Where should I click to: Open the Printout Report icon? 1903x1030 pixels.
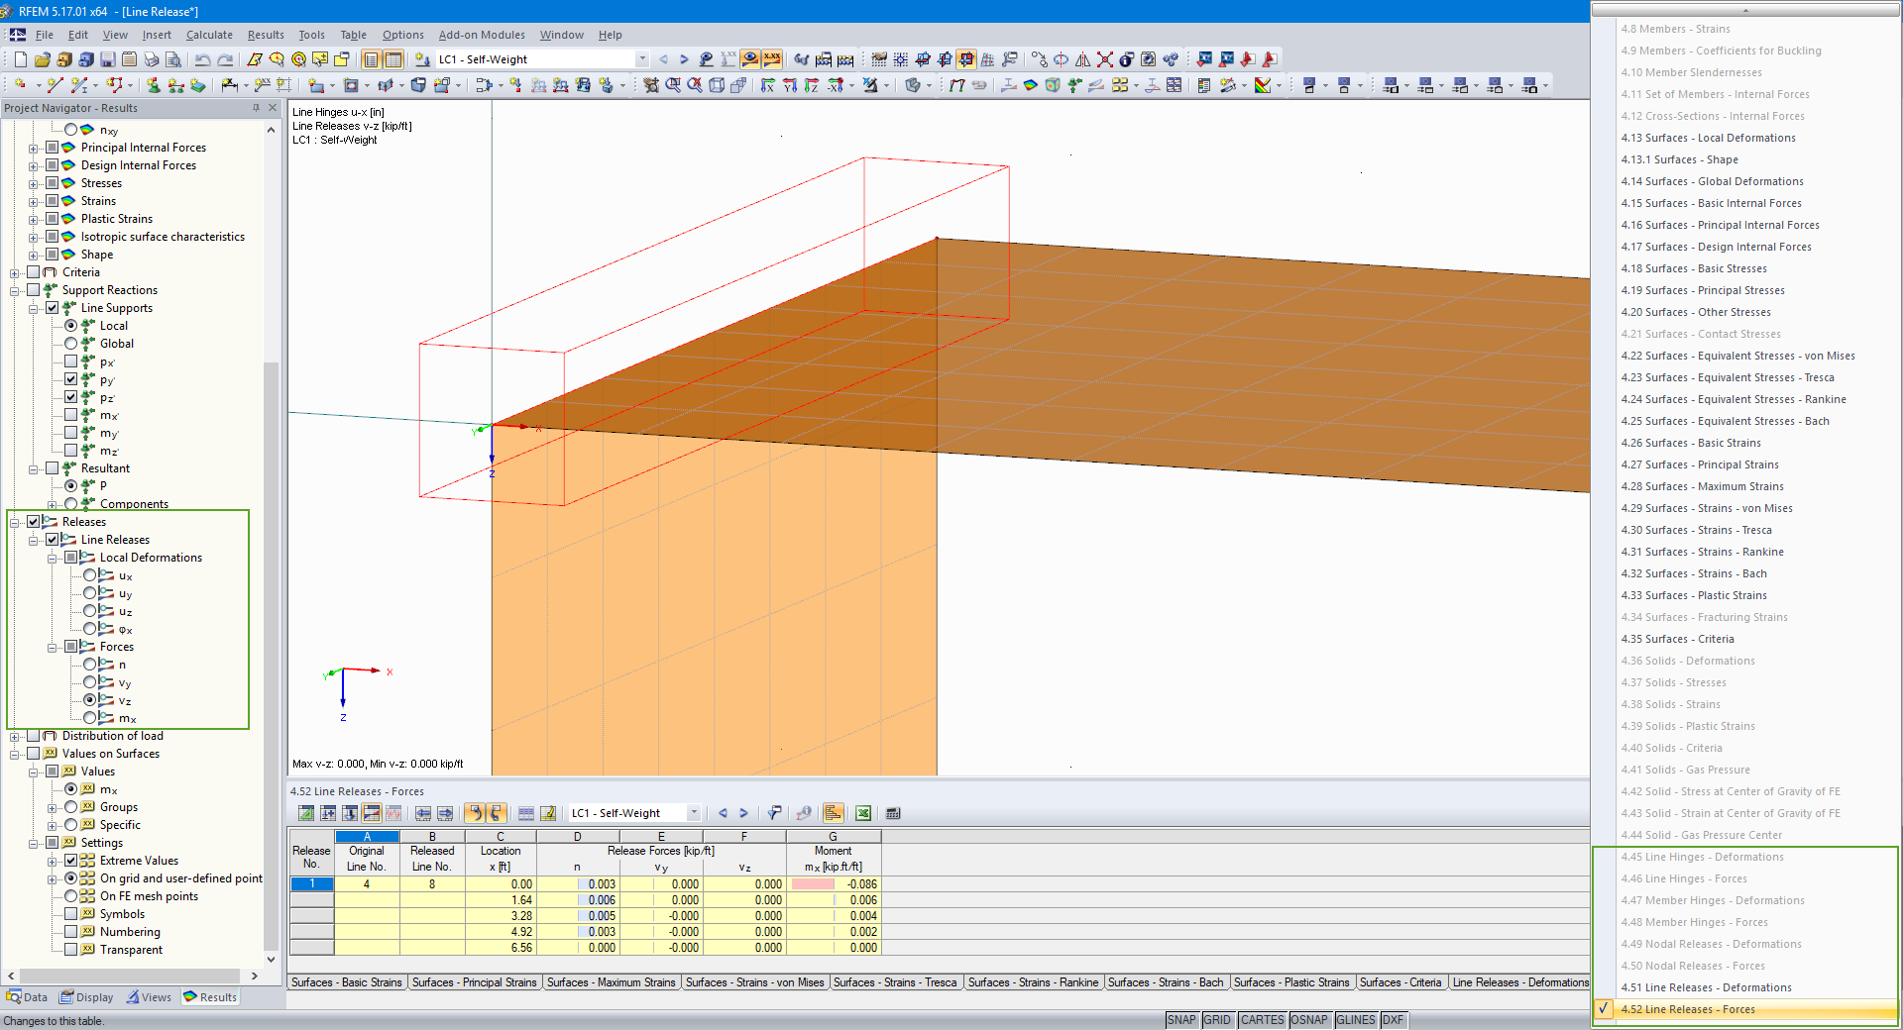130,59
